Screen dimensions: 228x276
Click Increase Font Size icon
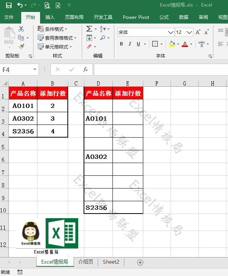(x=198, y=32)
